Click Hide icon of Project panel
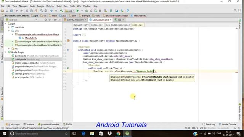The image size is (244, 137). click(x=59, y=20)
